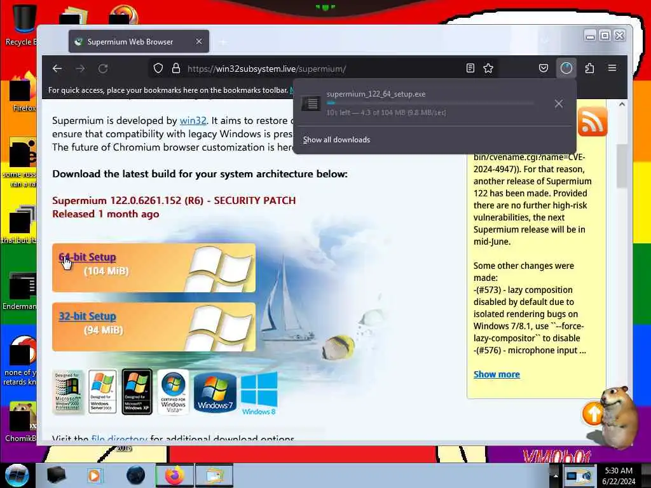Image resolution: width=651 pixels, height=488 pixels.
Task: Click the page scrollbar up arrow
Action: (622, 104)
